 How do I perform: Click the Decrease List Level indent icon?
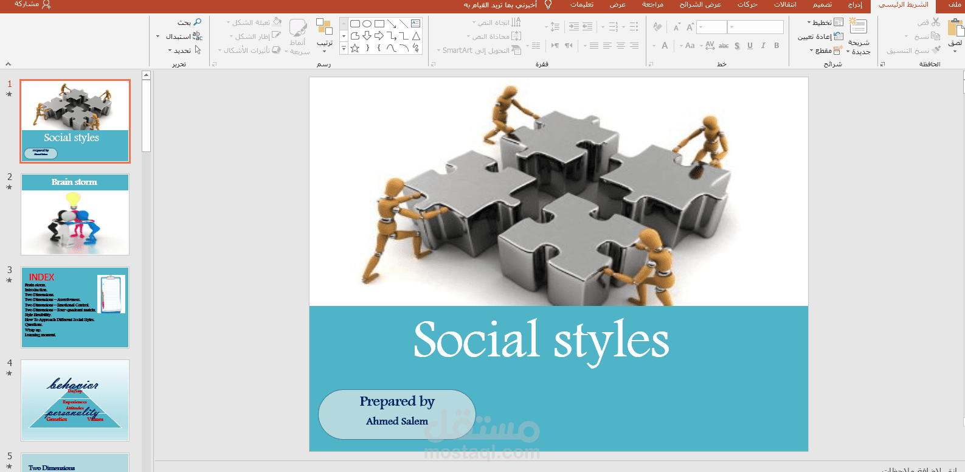pyautogui.click(x=587, y=27)
